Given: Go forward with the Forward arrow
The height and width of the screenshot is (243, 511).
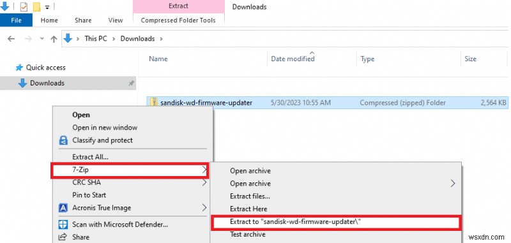Looking at the screenshot, I should point(28,39).
